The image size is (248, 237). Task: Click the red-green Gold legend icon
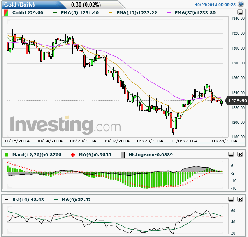[6, 13]
